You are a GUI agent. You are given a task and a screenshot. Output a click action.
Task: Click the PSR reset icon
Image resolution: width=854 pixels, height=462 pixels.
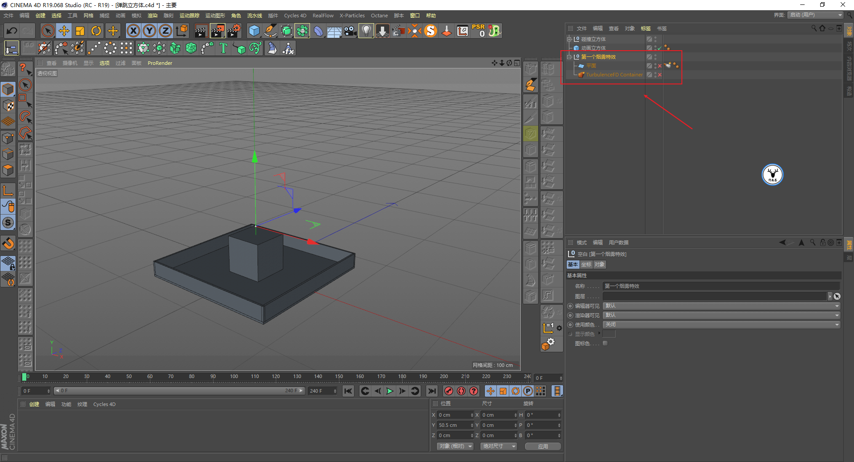coord(479,31)
